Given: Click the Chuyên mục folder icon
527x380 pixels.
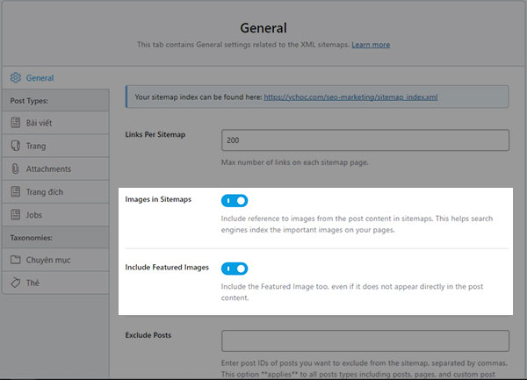Looking at the screenshot, I should [x=16, y=260].
